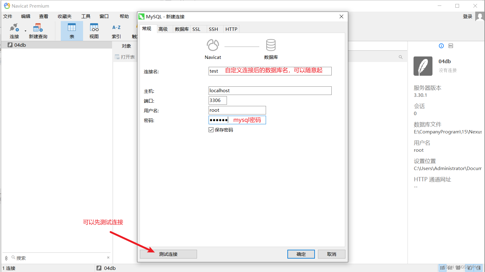Click the 测试连接 button

coord(168,254)
